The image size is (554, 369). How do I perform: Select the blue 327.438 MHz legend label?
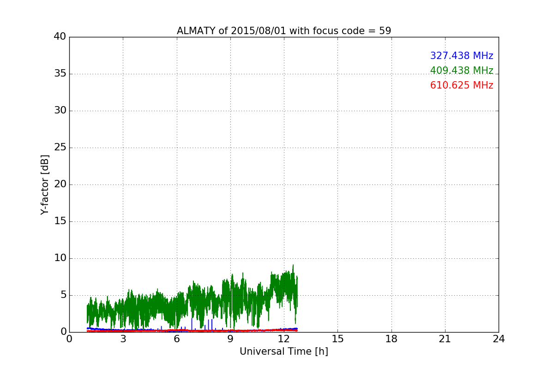point(461,56)
